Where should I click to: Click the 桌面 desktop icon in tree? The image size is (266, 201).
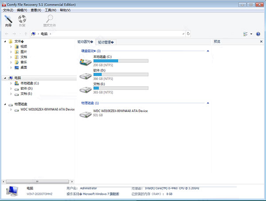(17, 68)
